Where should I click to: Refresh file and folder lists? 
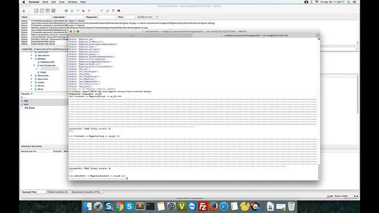[66, 11]
